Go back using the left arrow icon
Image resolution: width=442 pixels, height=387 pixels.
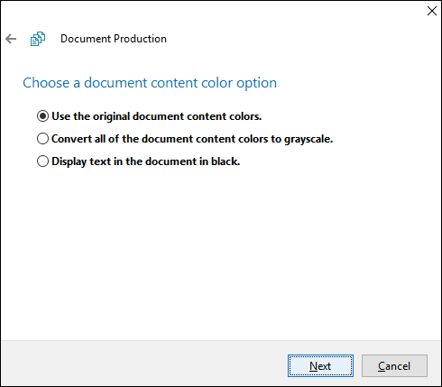(x=11, y=39)
